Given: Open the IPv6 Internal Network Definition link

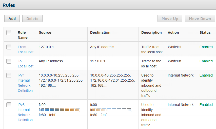Looking at the screenshot, I should click(25, 112).
